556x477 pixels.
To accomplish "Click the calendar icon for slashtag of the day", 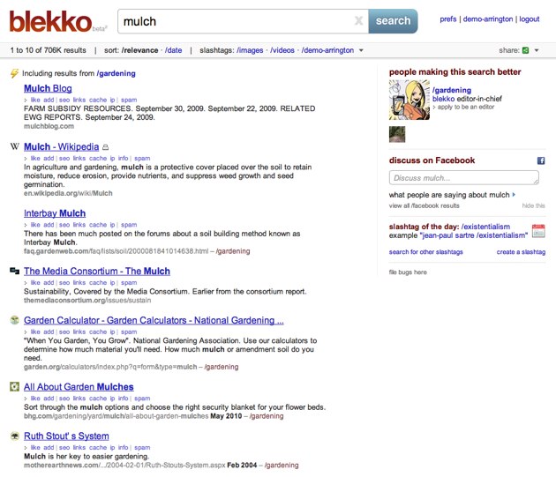I will 538,231.
